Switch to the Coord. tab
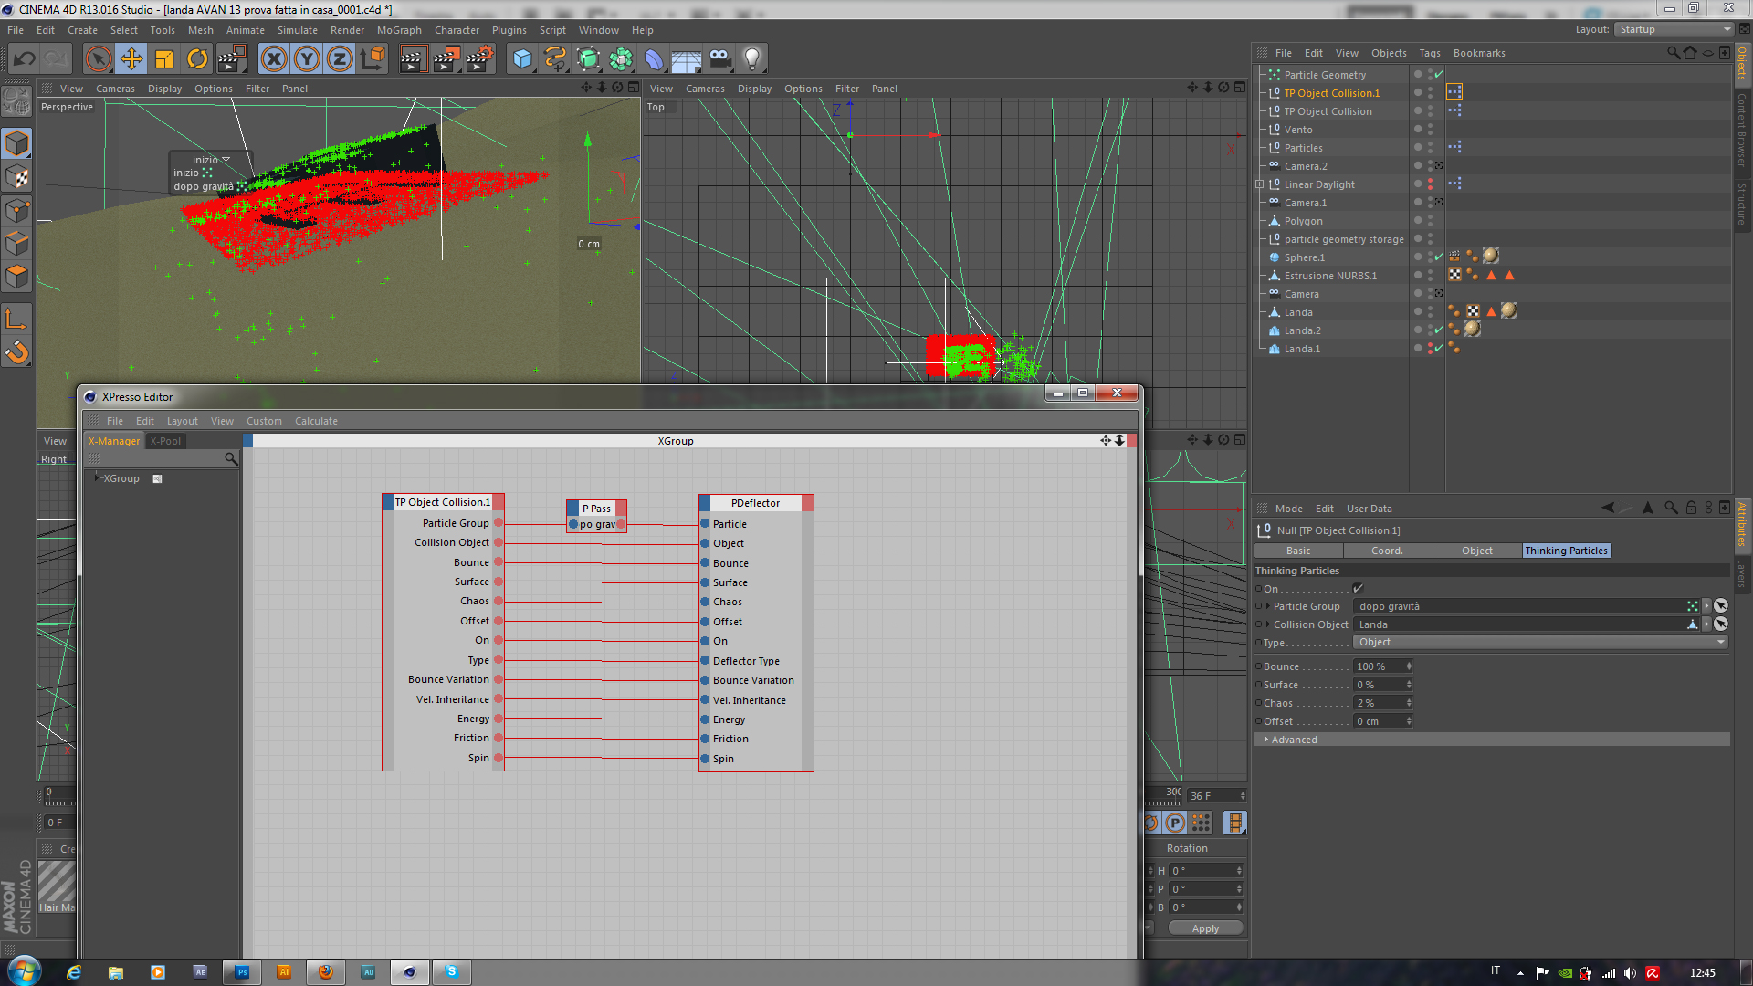This screenshot has width=1753, height=986. pos(1387,551)
